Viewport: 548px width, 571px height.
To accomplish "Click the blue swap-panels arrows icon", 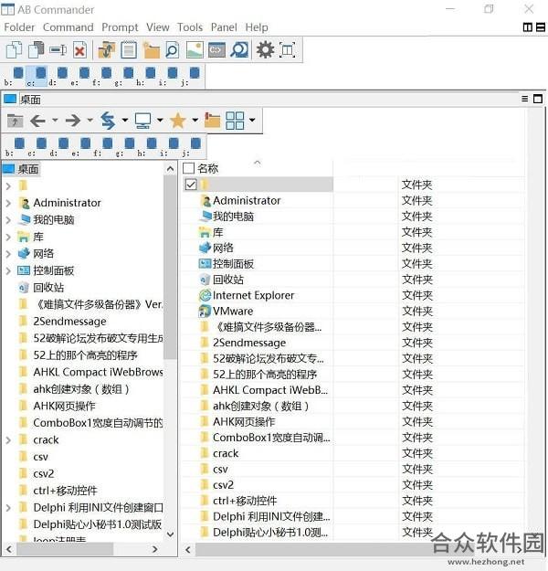I will click(108, 121).
